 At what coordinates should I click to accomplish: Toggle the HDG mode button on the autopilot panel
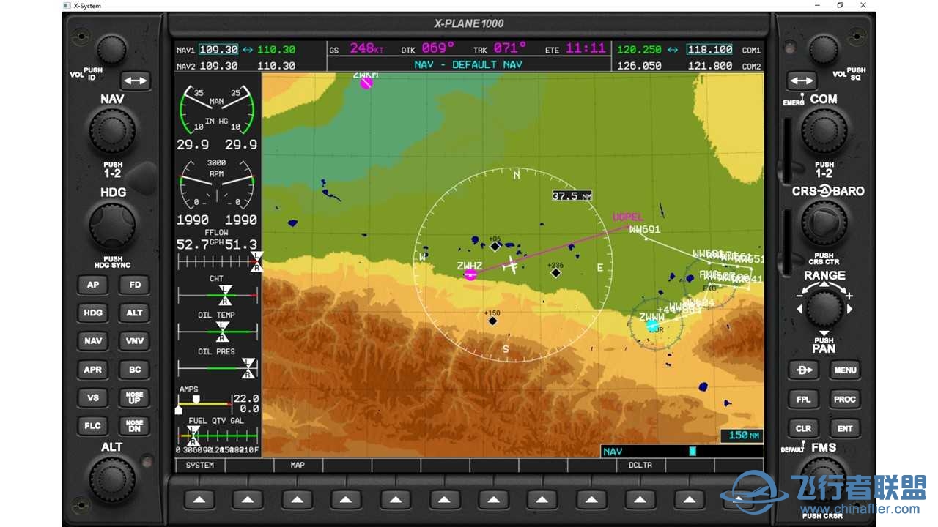(93, 313)
